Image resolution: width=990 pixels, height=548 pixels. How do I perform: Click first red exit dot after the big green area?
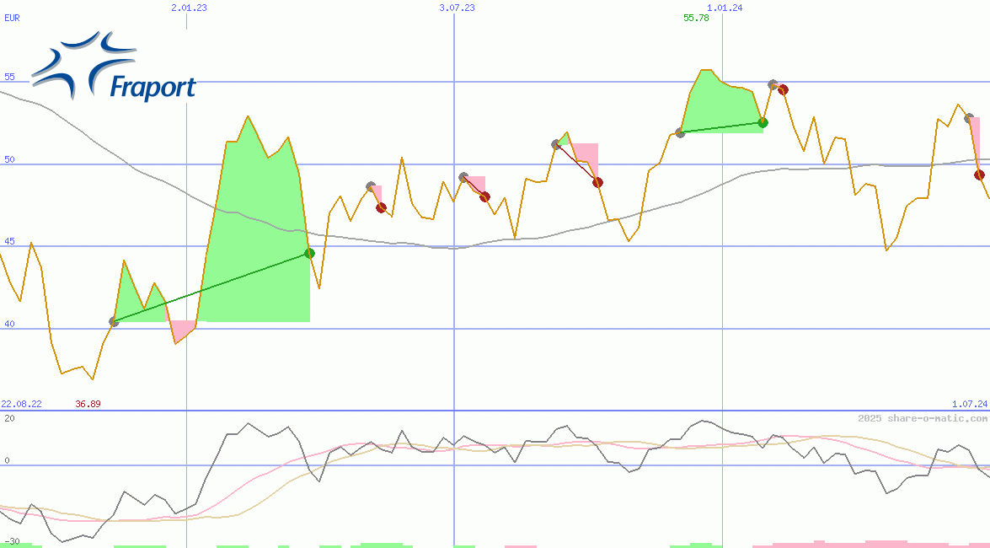click(x=381, y=207)
